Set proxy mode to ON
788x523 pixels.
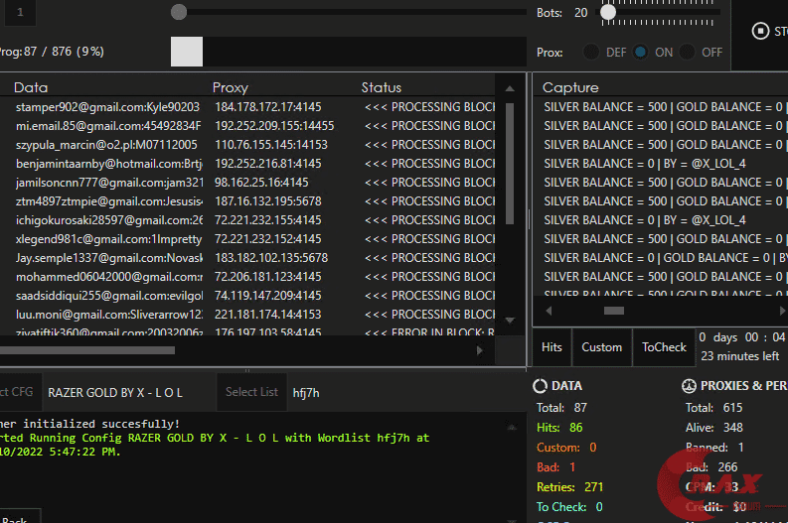(x=641, y=53)
